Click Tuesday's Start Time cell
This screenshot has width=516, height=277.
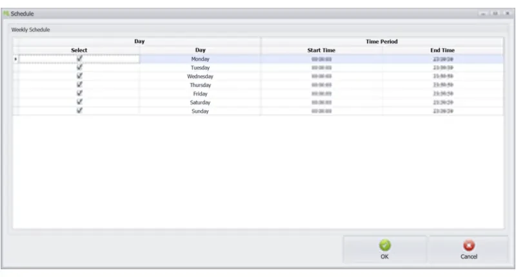(x=321, y=68)
